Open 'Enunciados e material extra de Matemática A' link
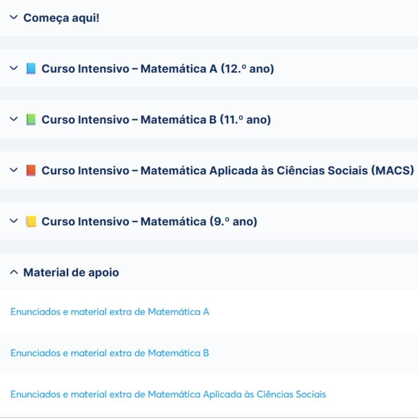 (110, 312)
